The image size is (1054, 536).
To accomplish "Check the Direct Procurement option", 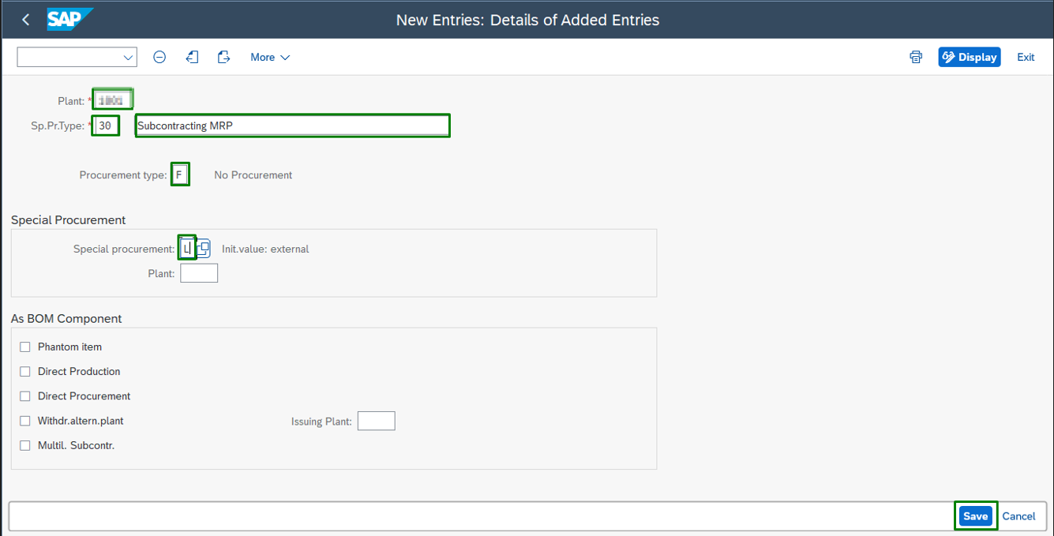I will tap(25, 396).
